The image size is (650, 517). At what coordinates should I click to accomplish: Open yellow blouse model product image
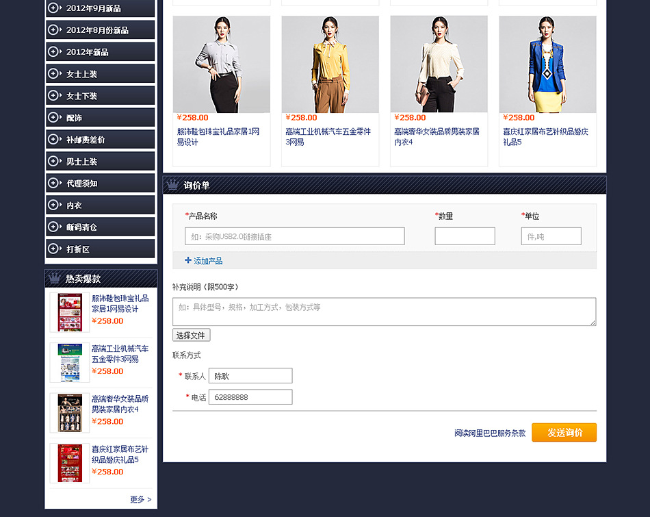pyautogui.click(x=330, y=64)
